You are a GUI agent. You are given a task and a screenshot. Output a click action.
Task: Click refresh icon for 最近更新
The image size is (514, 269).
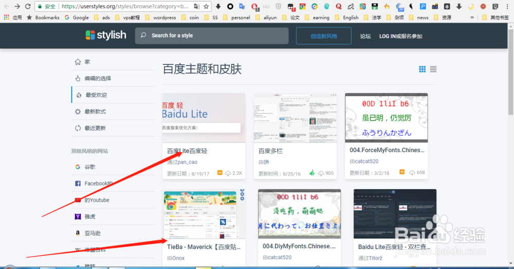(78, 128)
